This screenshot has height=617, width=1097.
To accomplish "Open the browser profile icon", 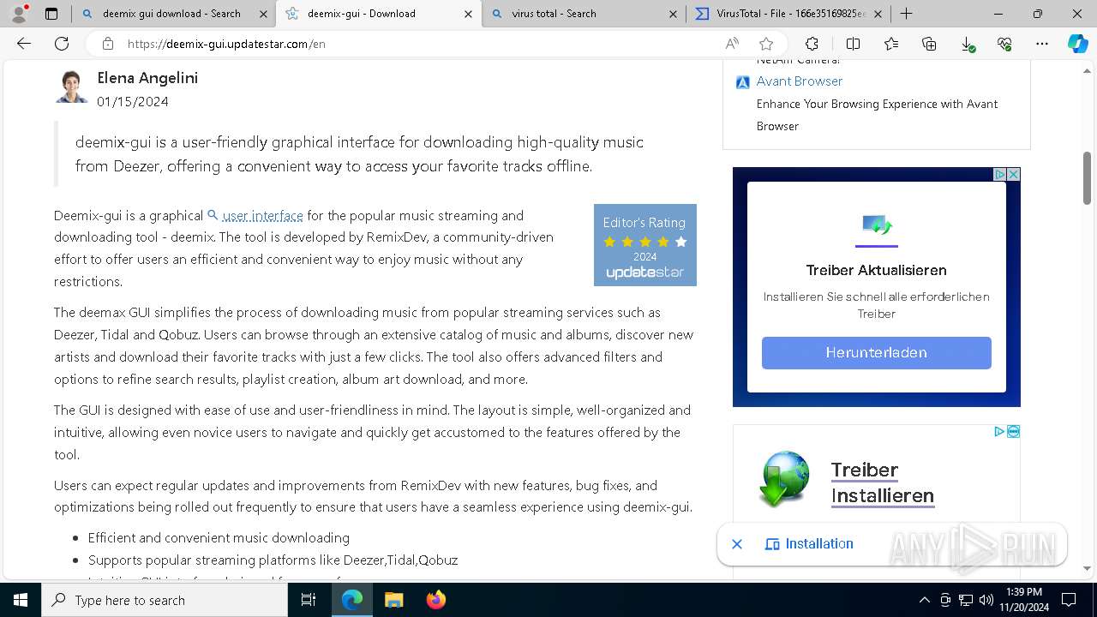I will point(19,14).
